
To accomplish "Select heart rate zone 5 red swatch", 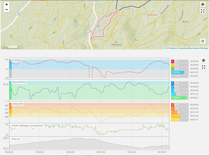I will (172, 61).
